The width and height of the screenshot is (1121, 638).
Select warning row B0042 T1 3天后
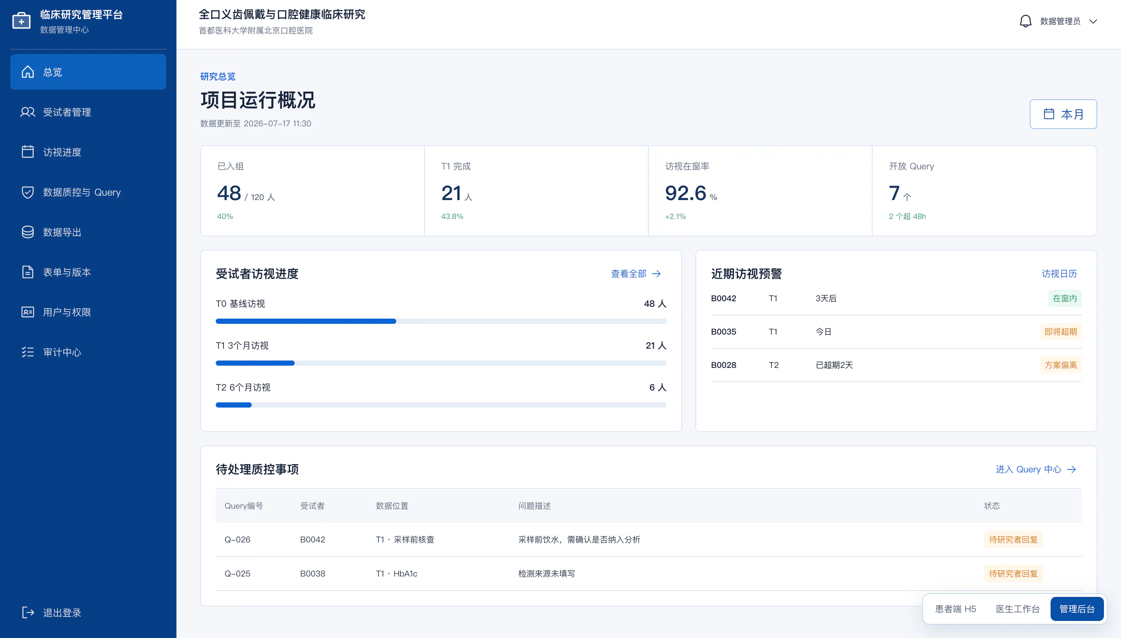click(896, 298)
